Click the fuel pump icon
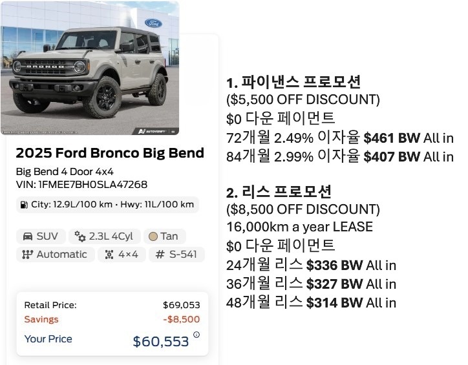The image size is (468, 365). 25,205
